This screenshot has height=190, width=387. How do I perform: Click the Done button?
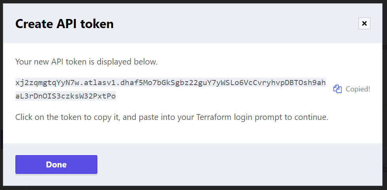[x=56, y=164]
